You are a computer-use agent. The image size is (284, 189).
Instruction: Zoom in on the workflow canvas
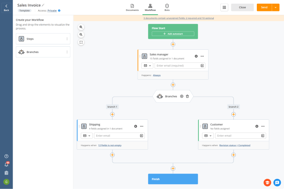(81, 27)
